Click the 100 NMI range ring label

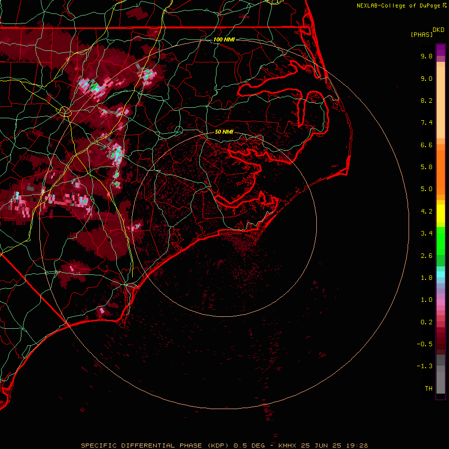(224, 39)
